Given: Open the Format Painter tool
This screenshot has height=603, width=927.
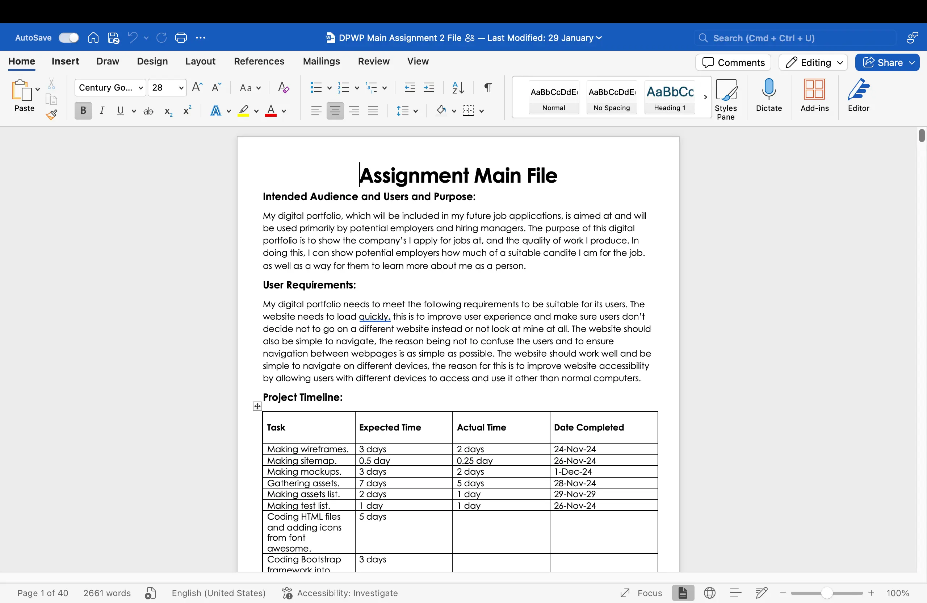Looking at the screenshot, I should [x=51, y=115].
